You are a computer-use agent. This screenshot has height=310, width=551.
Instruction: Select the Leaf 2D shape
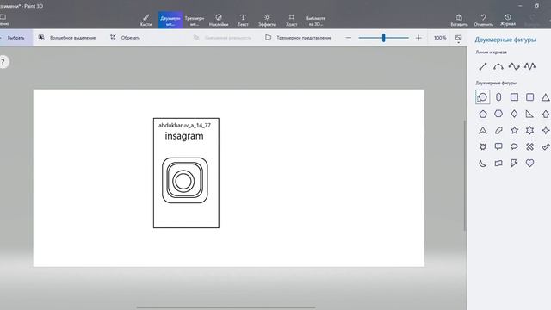(x=498, y=130)
